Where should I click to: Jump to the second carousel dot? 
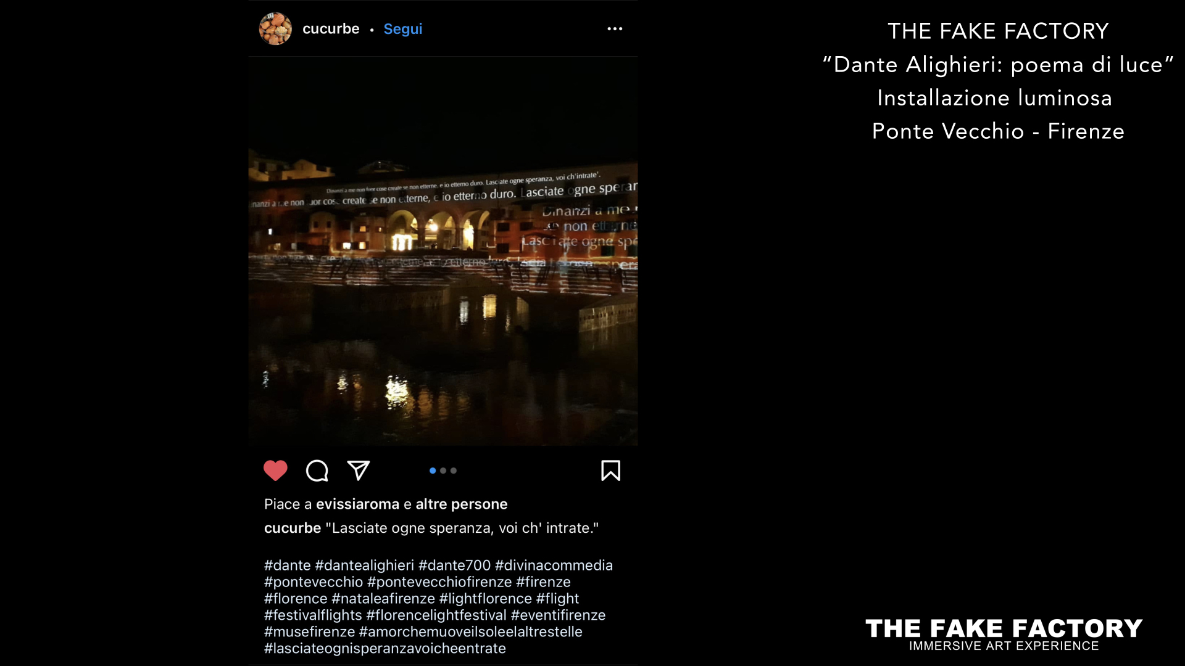pos(443,471)
